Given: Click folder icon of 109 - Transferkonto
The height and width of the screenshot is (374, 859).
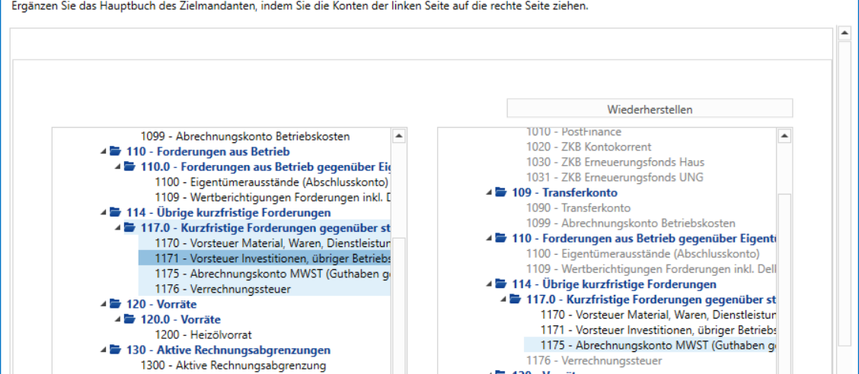Looking at the screenshot, I should 500,193.
